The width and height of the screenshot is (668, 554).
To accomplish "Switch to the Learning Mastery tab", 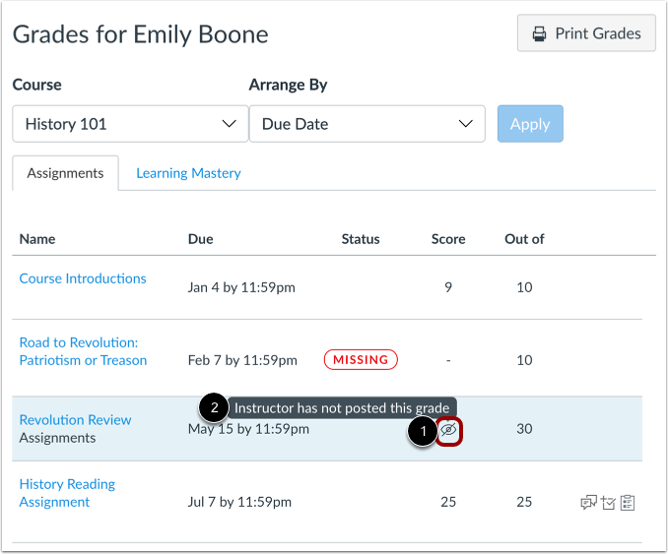I will tap(188, 173).
